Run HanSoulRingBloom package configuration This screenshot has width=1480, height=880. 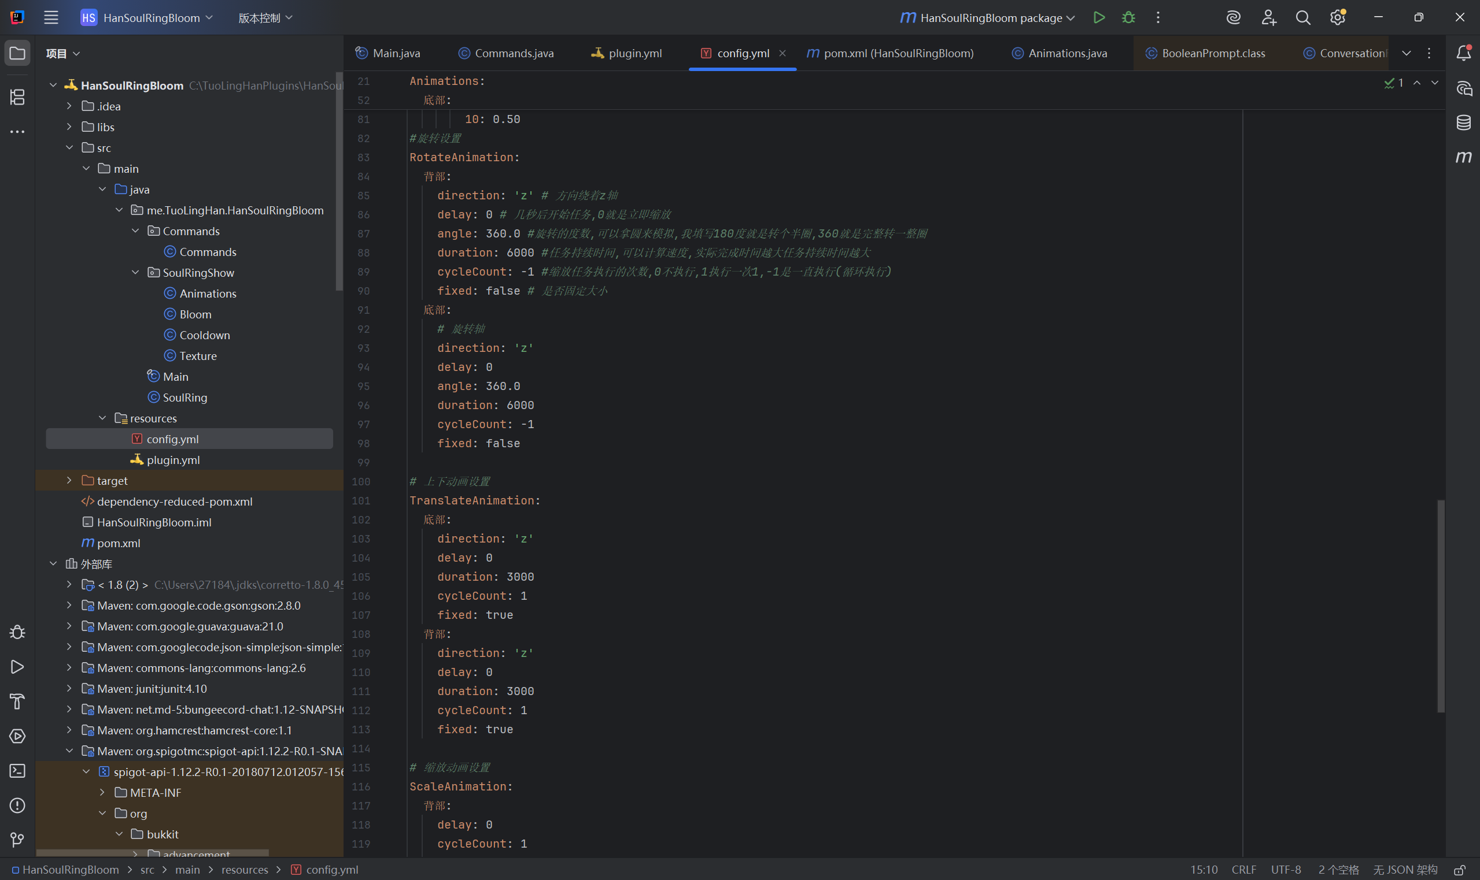tap(1099, 18)
